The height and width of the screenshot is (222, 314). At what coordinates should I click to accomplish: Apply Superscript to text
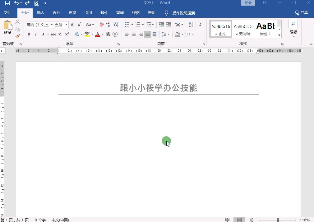pos(67,34)
